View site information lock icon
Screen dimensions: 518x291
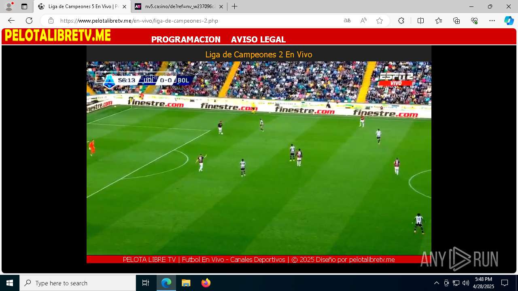pyautogui.click(x=51, y=21)
